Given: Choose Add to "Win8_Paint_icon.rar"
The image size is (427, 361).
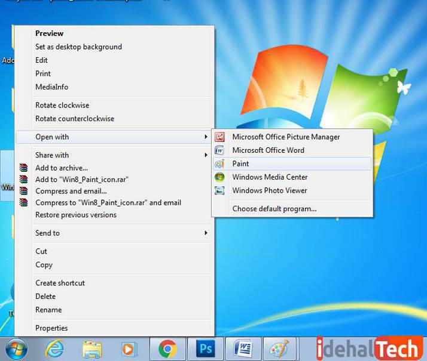Looking at the screenshot, I should click(114, 180).
